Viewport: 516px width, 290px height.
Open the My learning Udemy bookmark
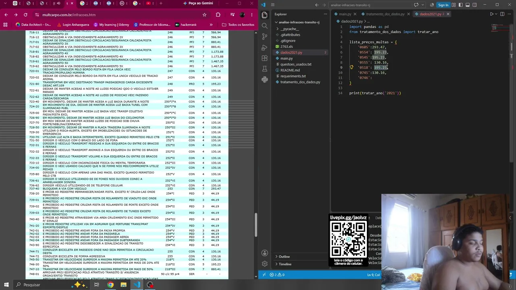[x=111, y=25]
